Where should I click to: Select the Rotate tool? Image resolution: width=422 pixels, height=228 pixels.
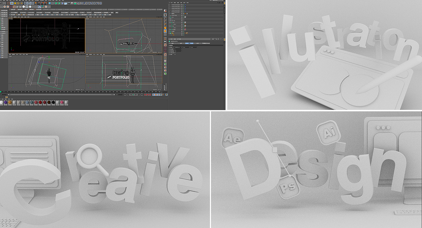pyautogui.click(x=18, y=3)
